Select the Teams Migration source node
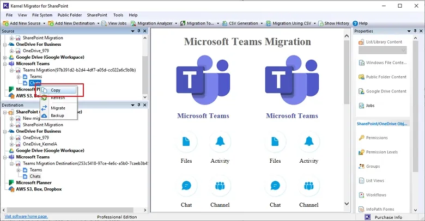Viewport: 425px width, 221px height. [79, 70]
